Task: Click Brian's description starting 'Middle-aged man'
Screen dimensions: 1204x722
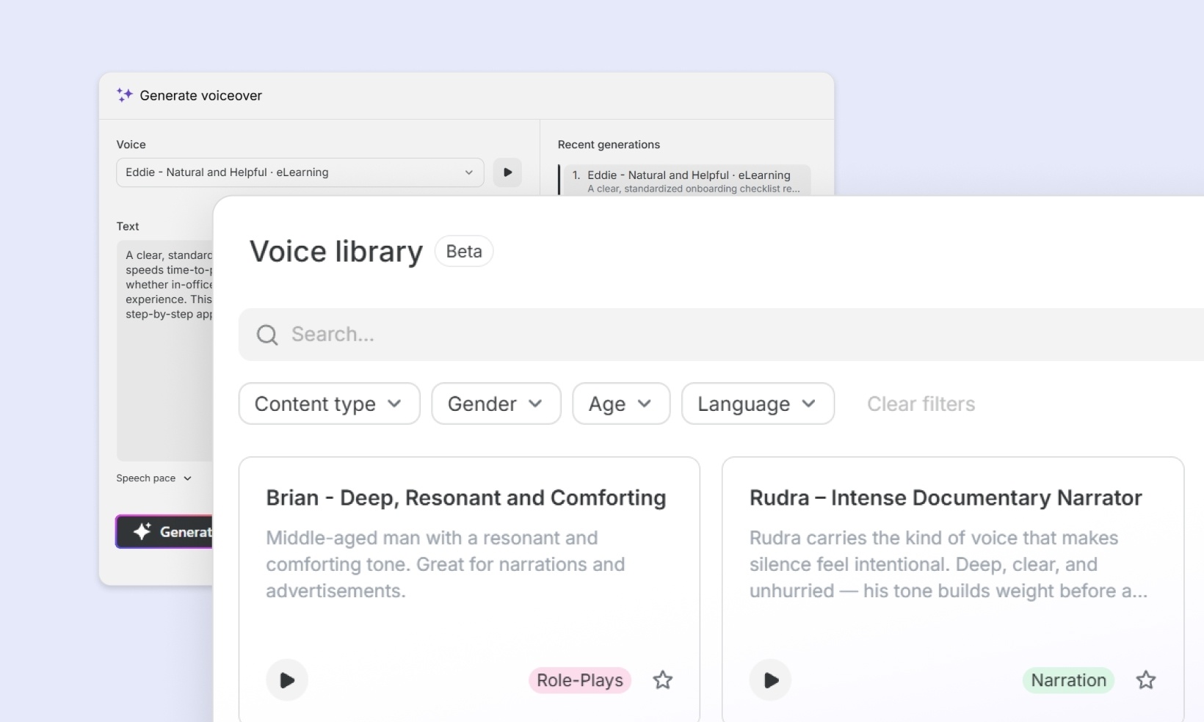Action: tap(446, 564)
